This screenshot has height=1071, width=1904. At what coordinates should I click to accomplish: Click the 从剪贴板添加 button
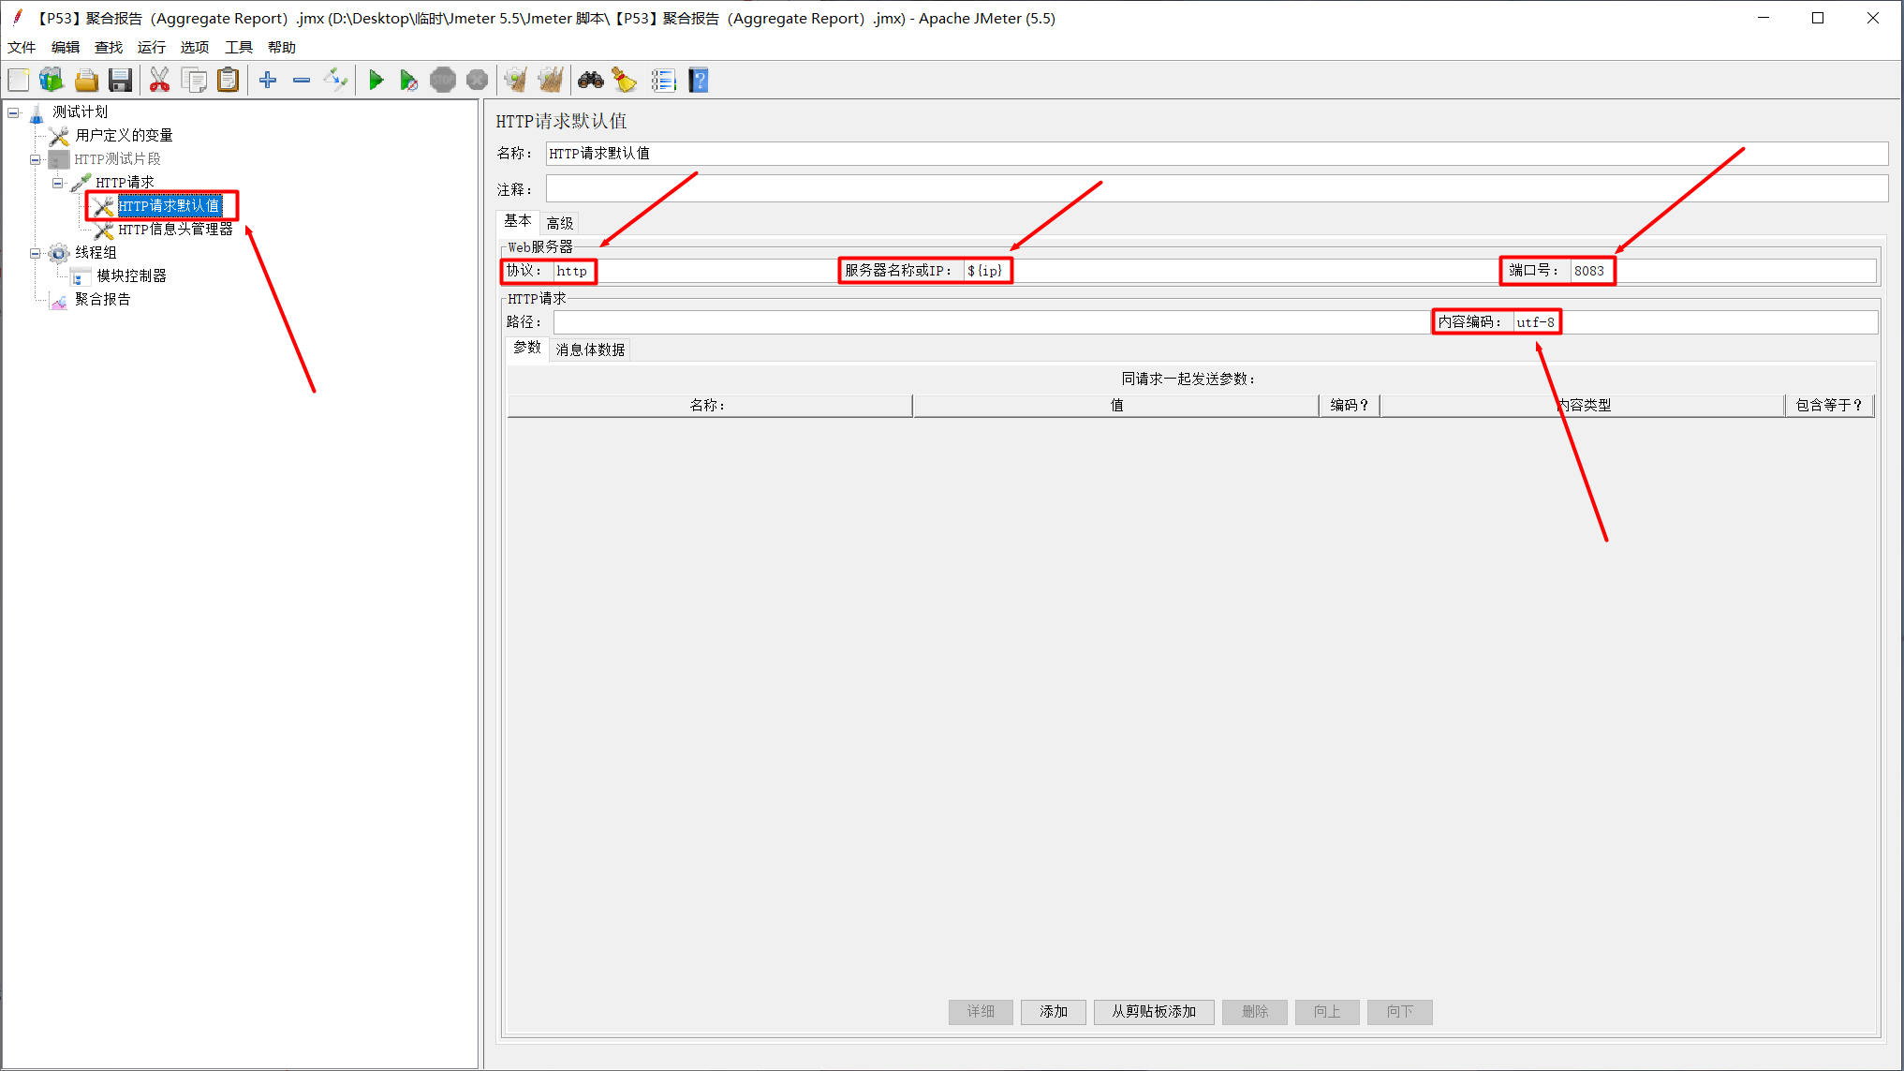click(1154, 1012)
